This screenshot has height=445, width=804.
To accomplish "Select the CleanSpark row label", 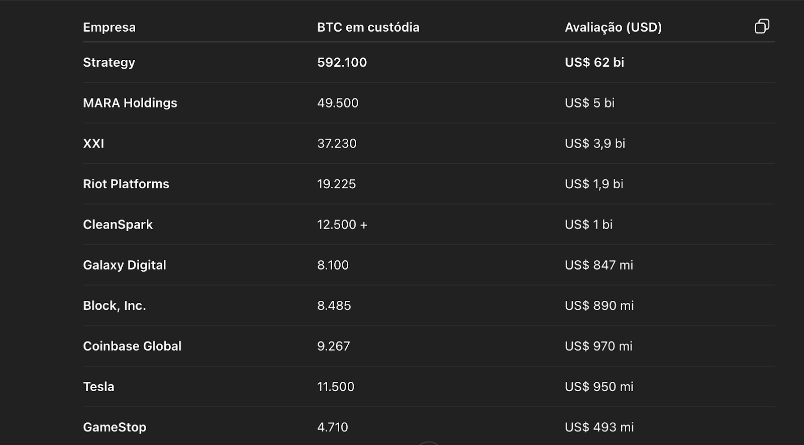I will (118, 225).
